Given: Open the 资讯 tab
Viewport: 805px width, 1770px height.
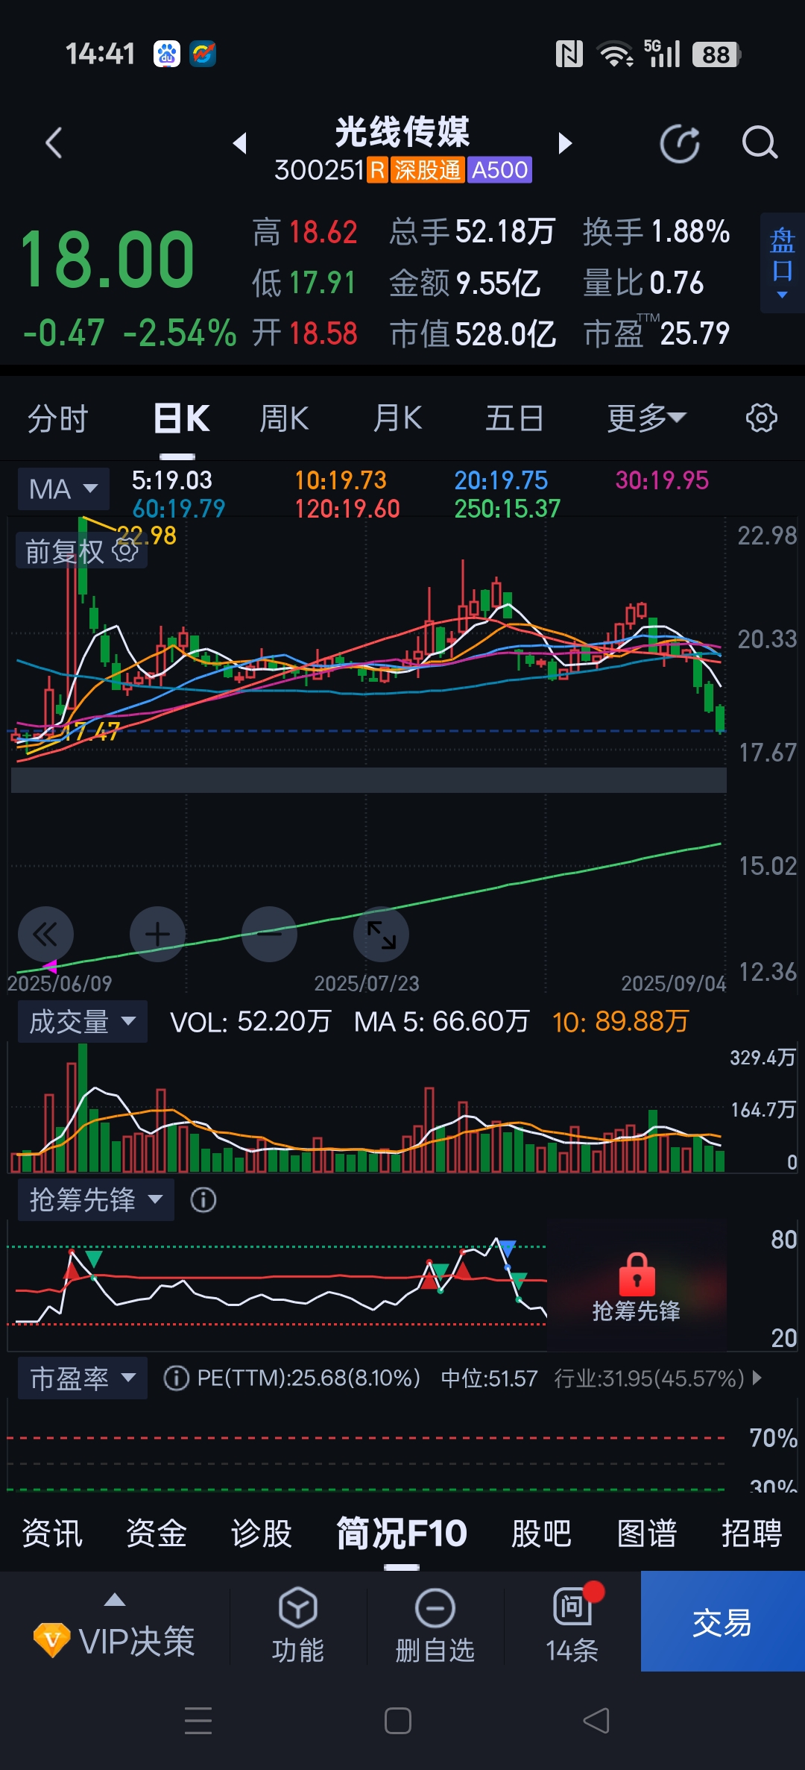Looking at the screenshot, I should 52,1534.
